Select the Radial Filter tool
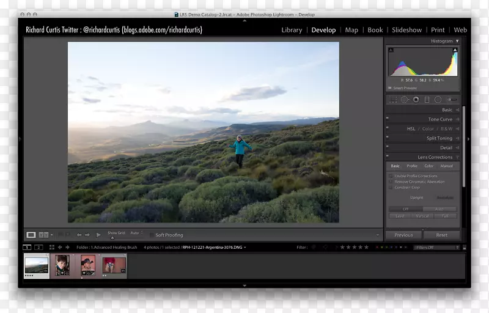 [438, 100]
